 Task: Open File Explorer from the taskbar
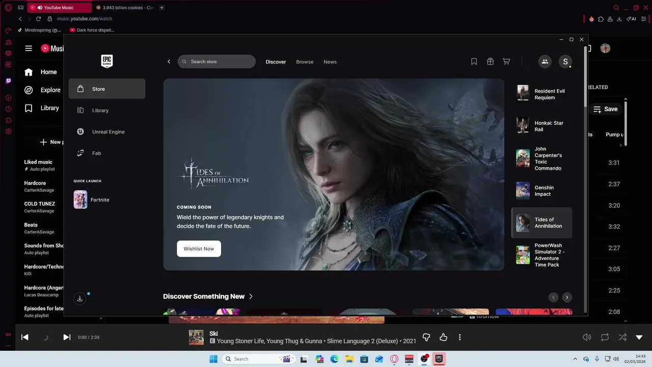click(349, 359)
